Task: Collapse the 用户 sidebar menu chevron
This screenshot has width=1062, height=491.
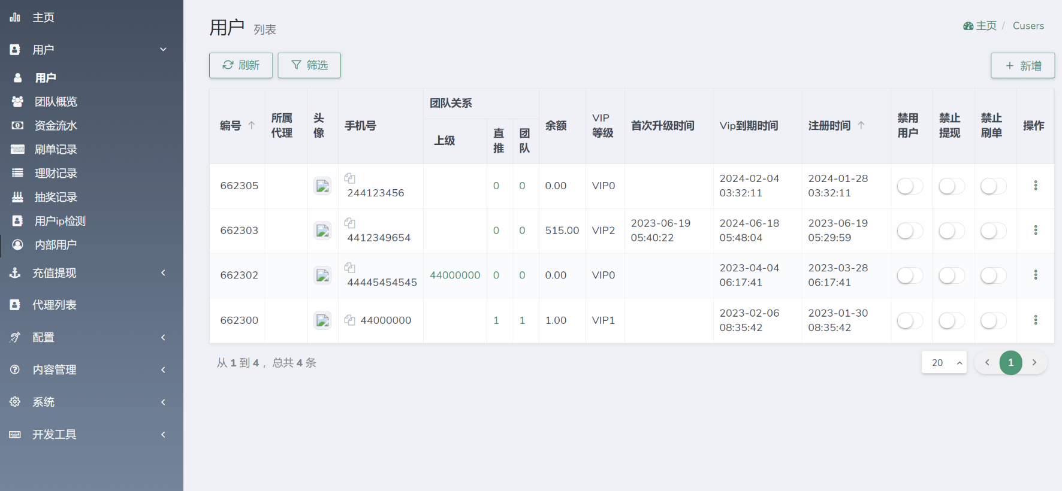Action: [x=163, y=50]
